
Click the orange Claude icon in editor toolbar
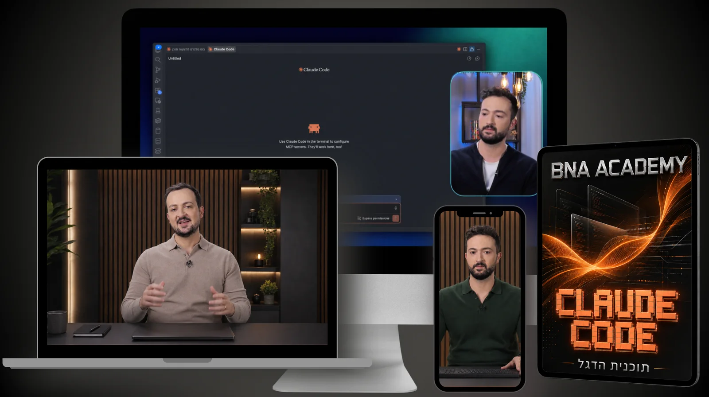(459, 49)
